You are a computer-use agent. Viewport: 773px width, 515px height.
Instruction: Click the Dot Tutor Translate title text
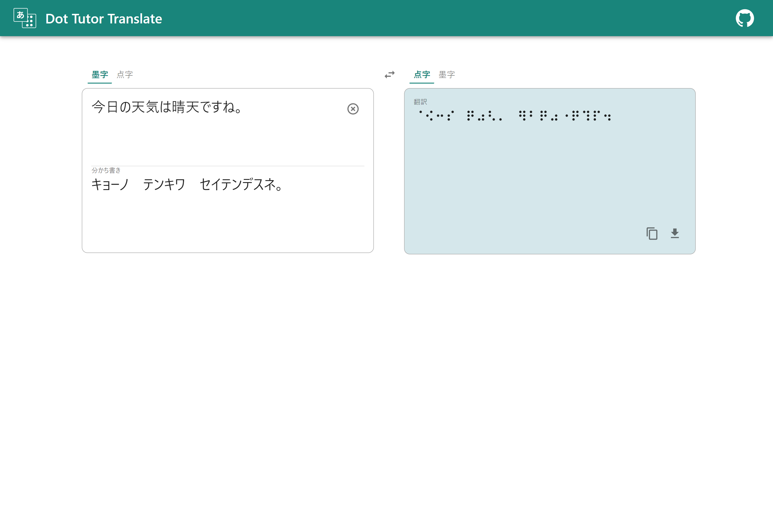pos(103,19)
